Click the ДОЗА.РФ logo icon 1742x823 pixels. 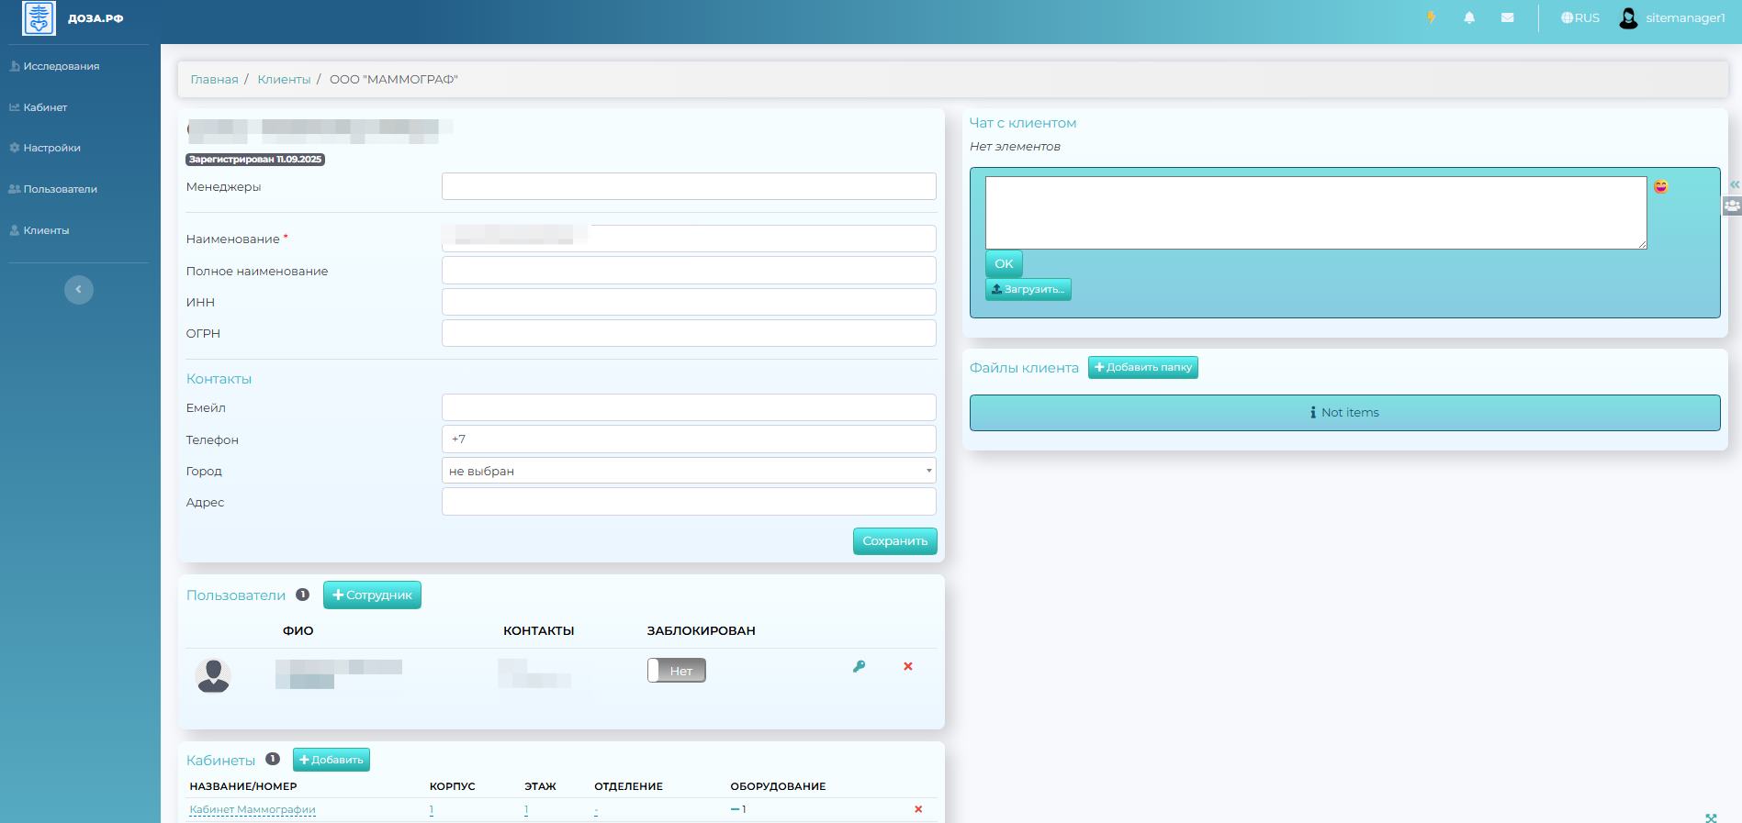pyautogui.click(x=39, y=18)
